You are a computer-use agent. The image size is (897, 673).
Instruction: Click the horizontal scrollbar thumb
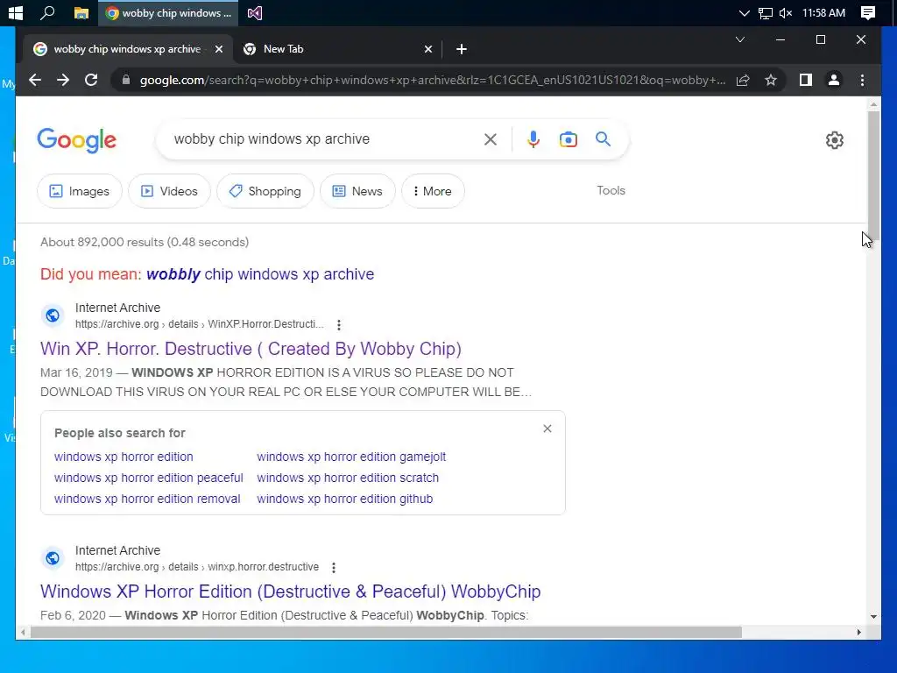tap(386, 633)
